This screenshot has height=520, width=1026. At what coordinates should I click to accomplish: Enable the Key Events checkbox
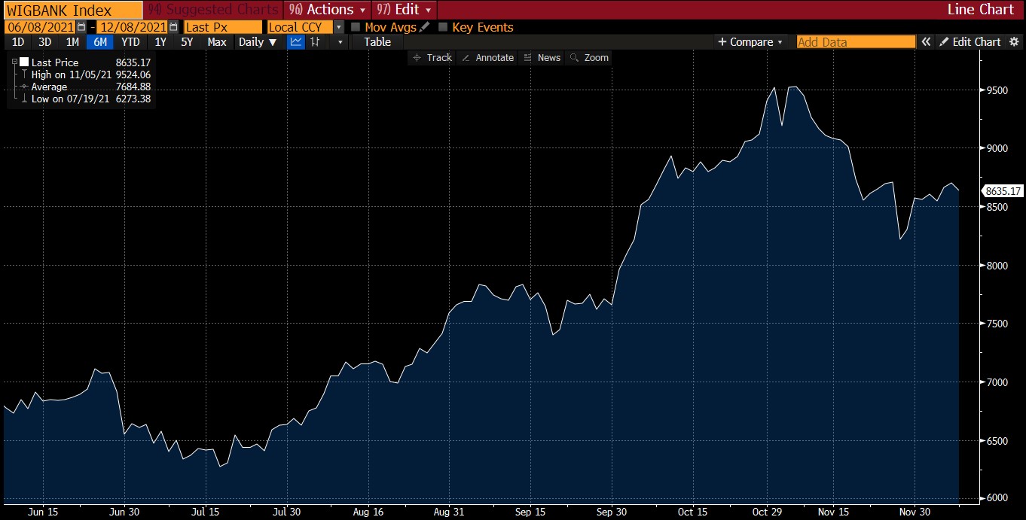click(x=443, y=27)
